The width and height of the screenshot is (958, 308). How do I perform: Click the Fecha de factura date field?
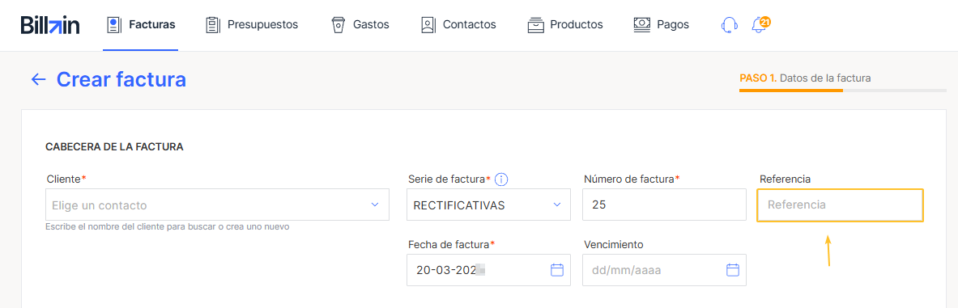[x=489, y=269]
